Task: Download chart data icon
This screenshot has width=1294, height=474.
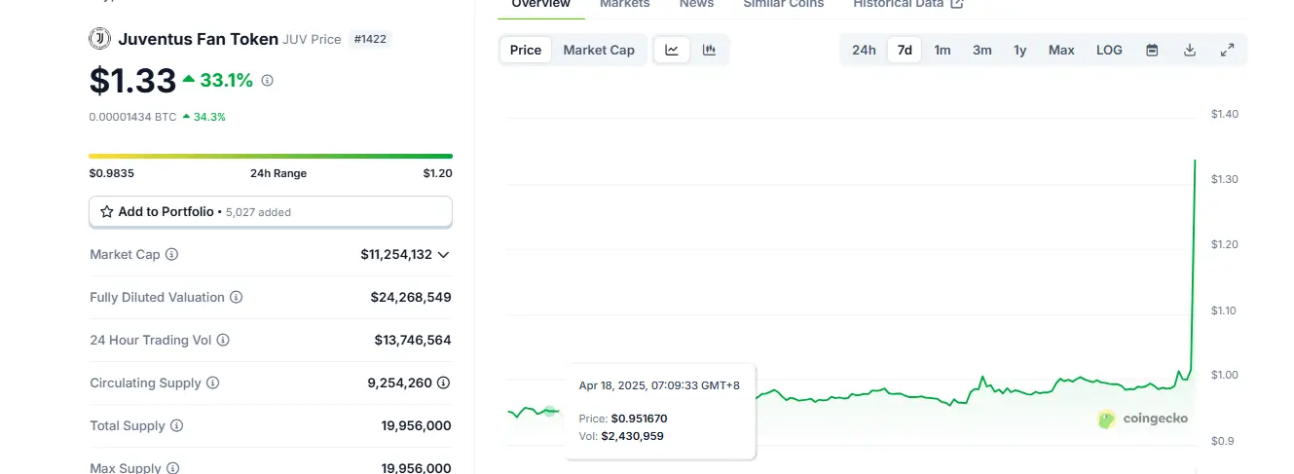Action: pyautogui.click(x=1189, y=50)
